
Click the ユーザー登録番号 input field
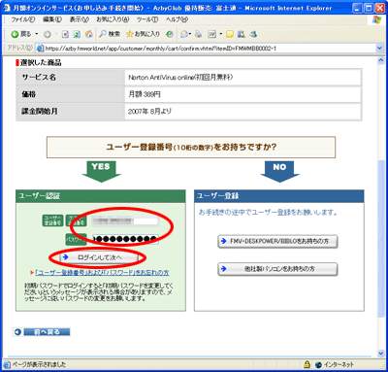click(x=125, y=221)
